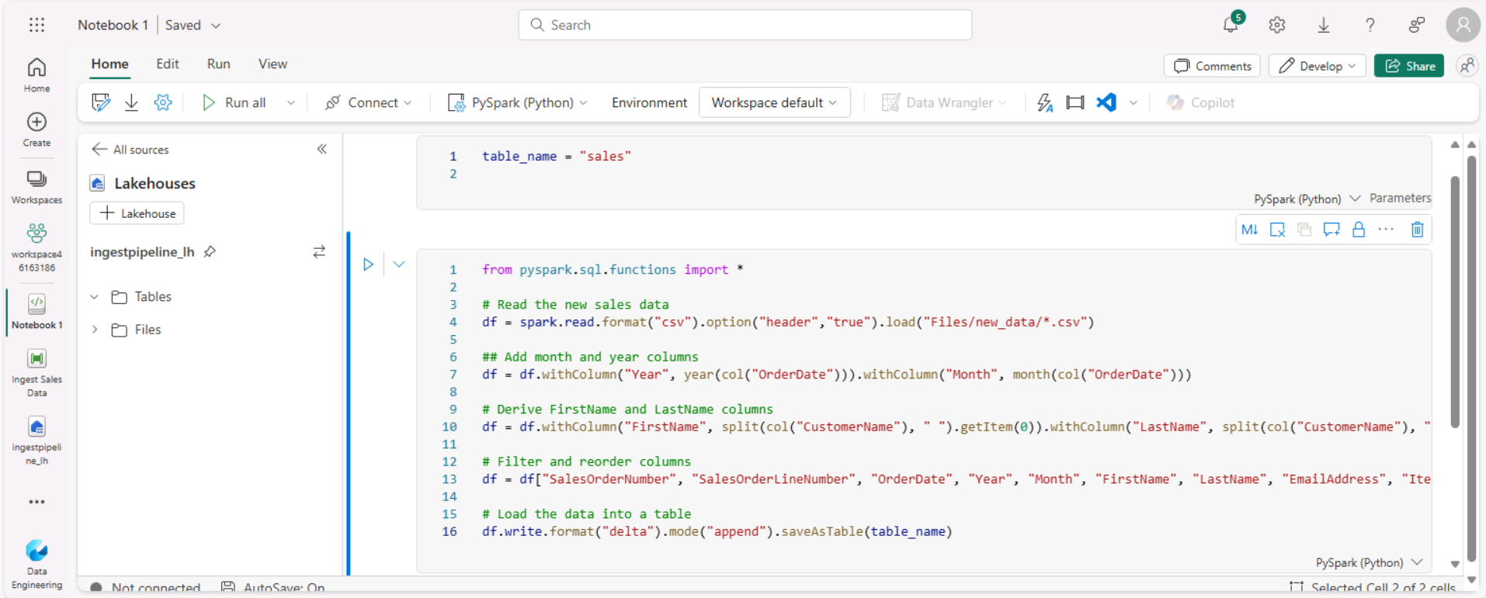The width and height of the screenshot is (1486, 598).
Task: Pin the ingestpipeline_lh lakehouse
Action: 210,252
